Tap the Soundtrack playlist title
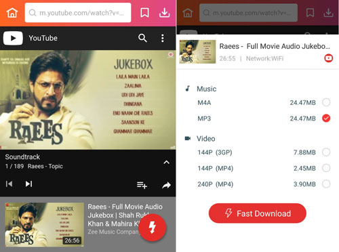The height and width of the screenshot is (252, 339). (x=22, y=156)
